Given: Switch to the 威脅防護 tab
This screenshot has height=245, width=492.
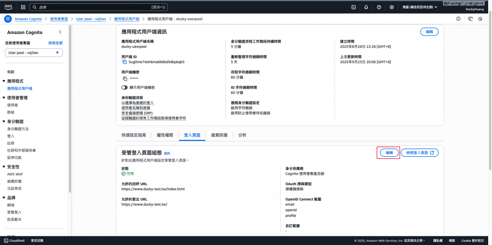Looking at the screenshot, I should point(219,135).
